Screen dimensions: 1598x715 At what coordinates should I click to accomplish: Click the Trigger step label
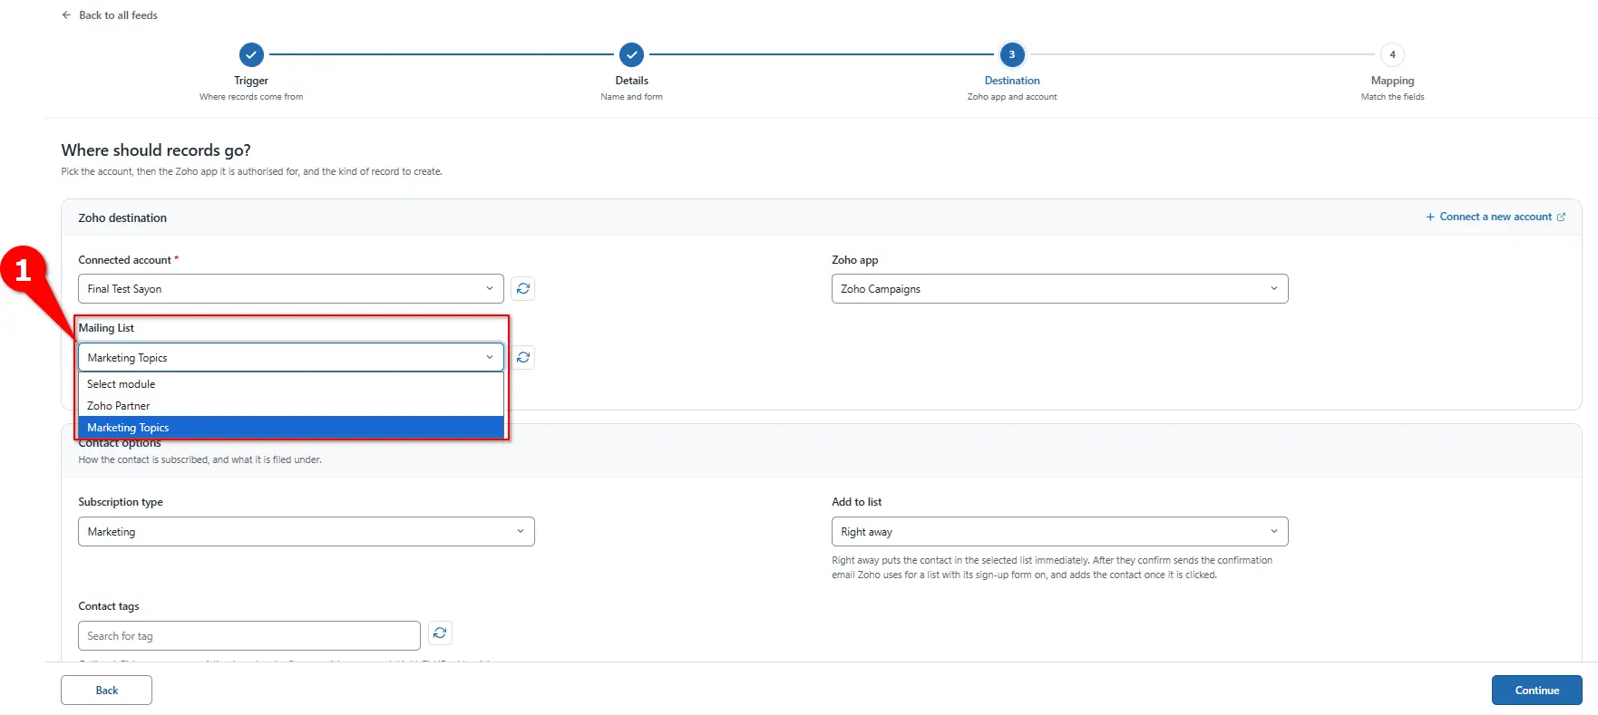[251, 81]
